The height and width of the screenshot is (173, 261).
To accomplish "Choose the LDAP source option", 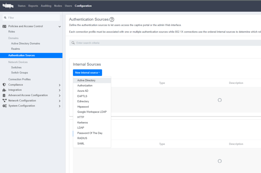I will 81,128.
